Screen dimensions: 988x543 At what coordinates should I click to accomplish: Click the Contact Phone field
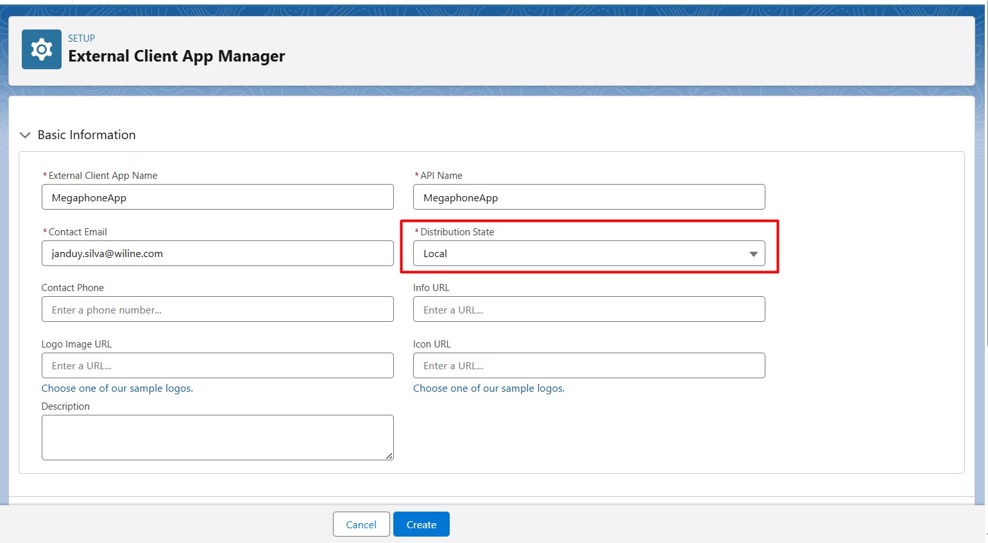[x=217, y=309]
